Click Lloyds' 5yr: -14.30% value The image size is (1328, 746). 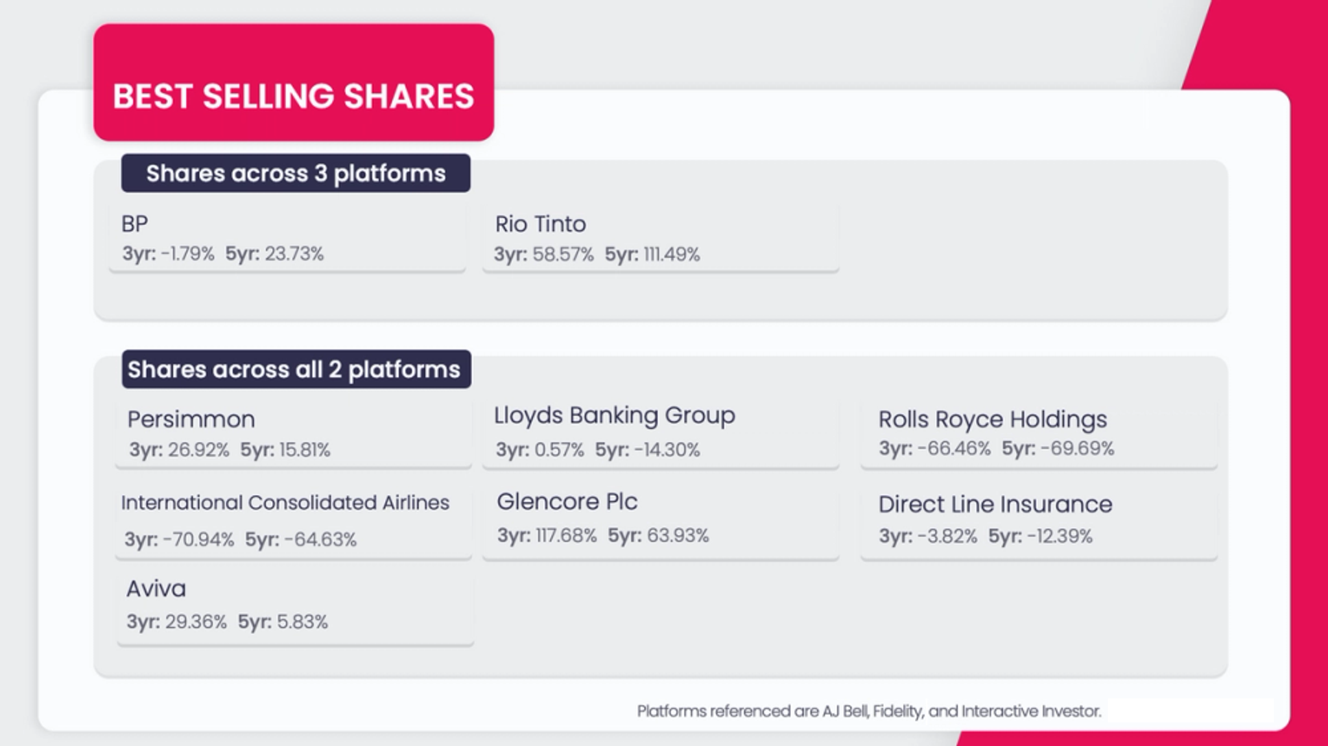[648, 450]
